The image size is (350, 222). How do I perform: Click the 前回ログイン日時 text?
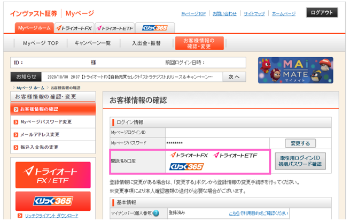pos(185,63)
